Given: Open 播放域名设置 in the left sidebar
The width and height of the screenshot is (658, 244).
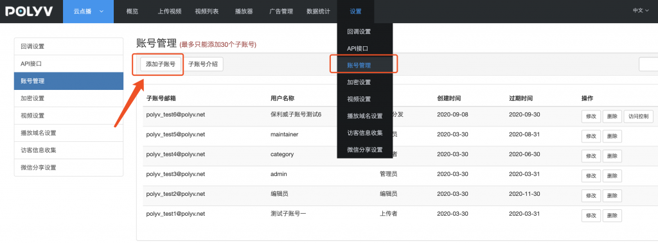Looking at the screenshot, I should 69,133.
